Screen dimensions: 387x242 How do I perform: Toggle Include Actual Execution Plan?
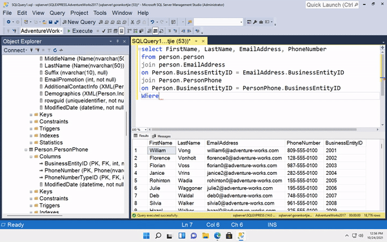pos(130,31)
